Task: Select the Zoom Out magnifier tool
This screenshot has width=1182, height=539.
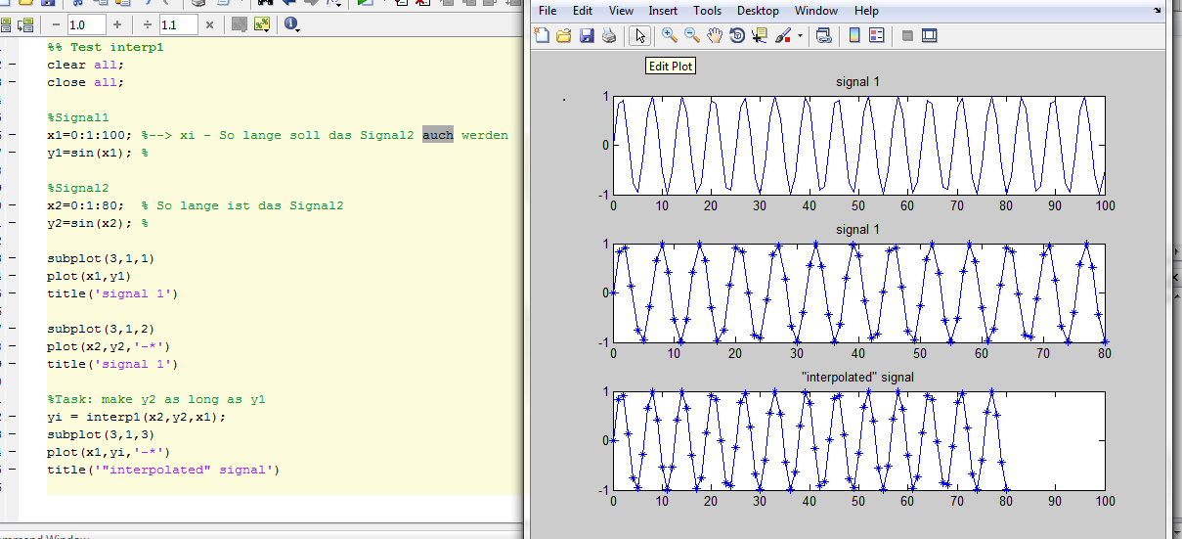Action: point(692,36)
